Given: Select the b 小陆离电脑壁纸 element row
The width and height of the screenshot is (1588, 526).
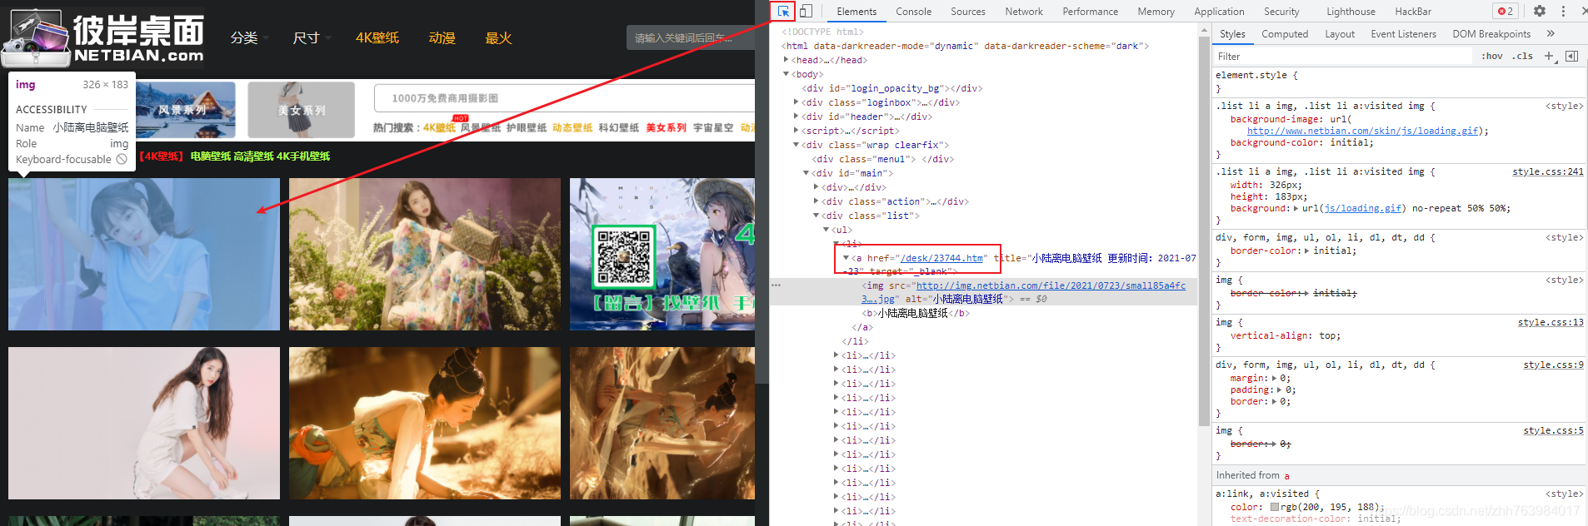Looking at the screenshot, I should point(916,313).
